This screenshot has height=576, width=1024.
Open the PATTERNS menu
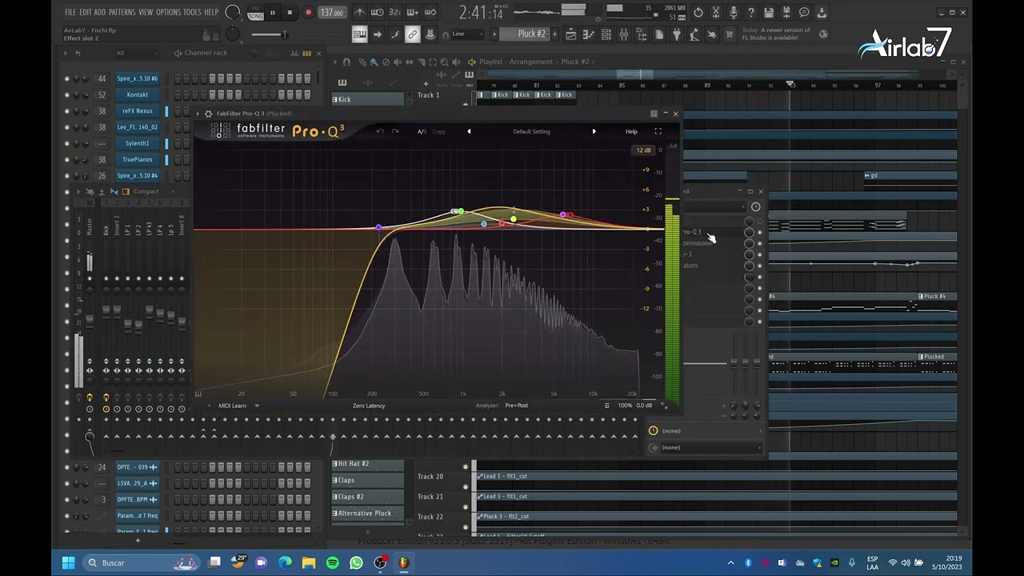coord(122,12)
